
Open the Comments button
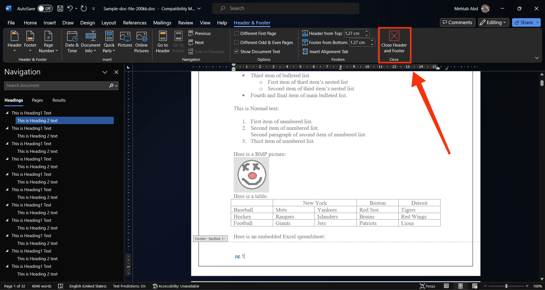pos(458,22)
